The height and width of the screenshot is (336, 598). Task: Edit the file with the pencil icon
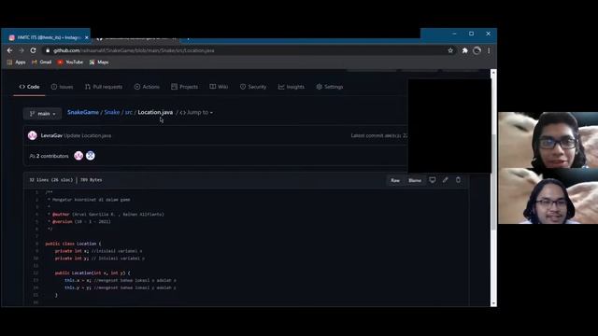pyautogui.click(x=445, y=180)
